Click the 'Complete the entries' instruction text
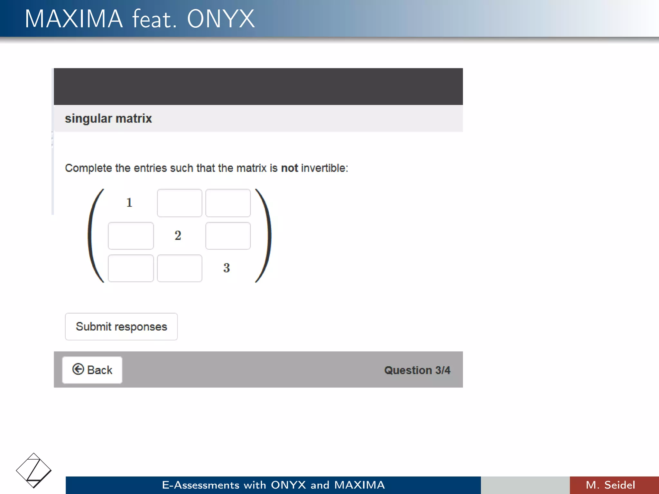Screen dimensions: 659x494 [207, 168]
